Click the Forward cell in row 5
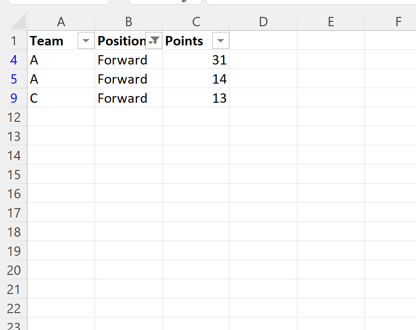The image size is (416, 330). pos(129,79)
